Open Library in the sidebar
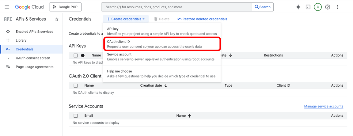This screenshot has width=353, height=136. (21, 40)
